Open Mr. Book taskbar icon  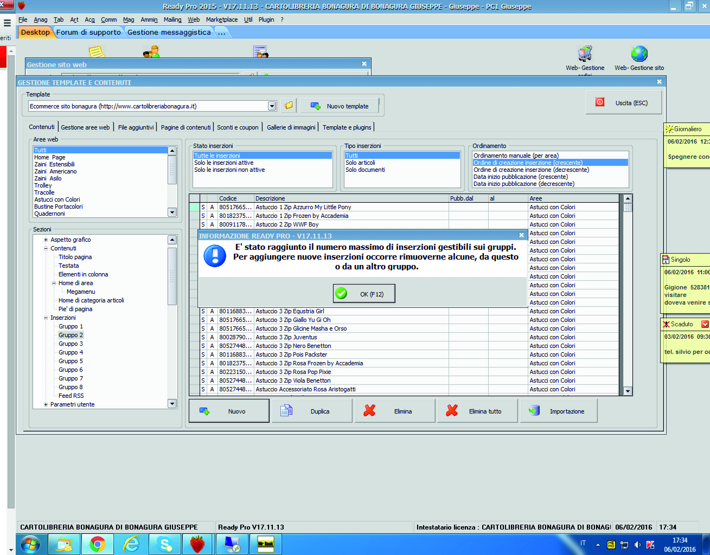click(x=265, y=544)
